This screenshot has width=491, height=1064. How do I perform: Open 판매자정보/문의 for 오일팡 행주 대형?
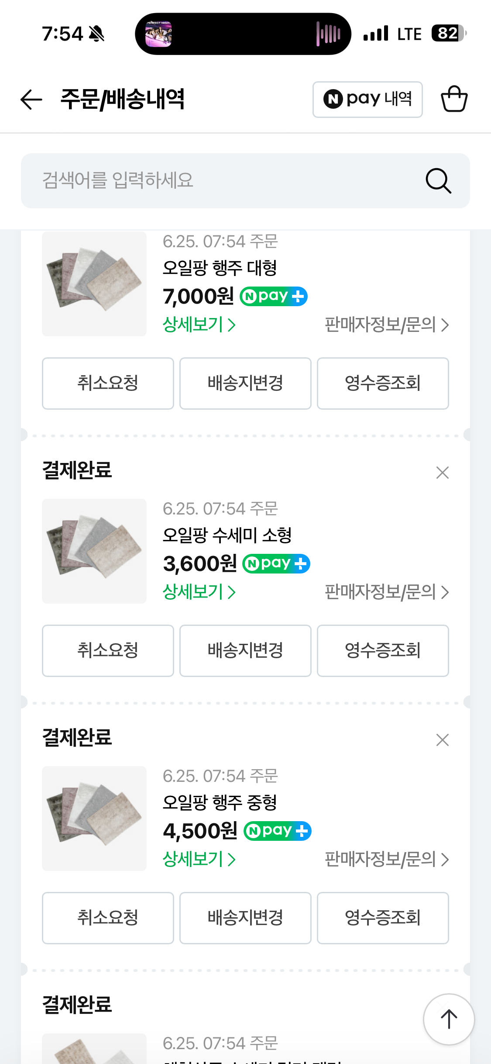(387, 325)
